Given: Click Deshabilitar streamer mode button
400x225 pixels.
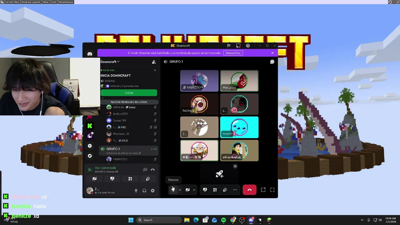Looking at the screenshot, I should [233, 53].
